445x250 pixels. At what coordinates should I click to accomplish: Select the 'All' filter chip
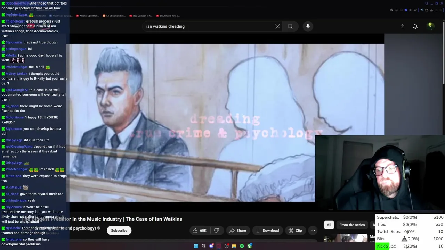point(329,225)
